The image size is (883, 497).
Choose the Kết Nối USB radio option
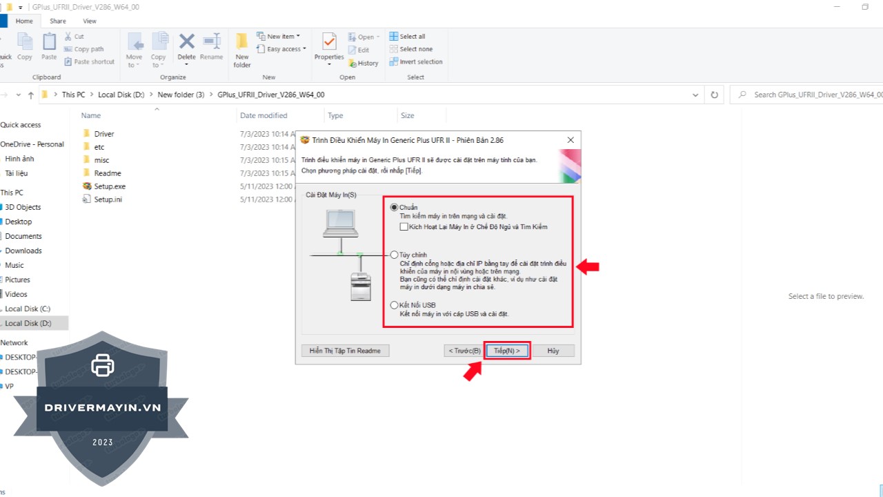tap(395, 304)
